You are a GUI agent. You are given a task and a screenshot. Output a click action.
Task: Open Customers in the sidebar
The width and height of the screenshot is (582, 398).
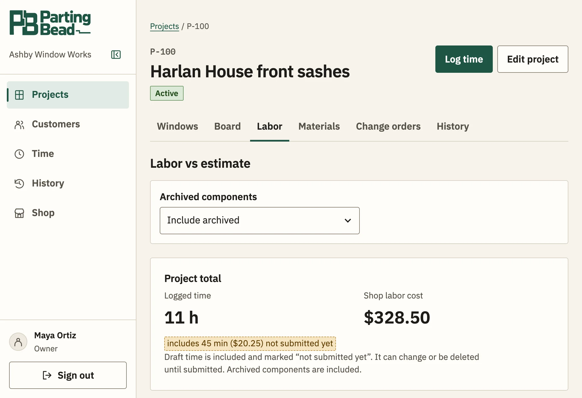tap(68, 124)
